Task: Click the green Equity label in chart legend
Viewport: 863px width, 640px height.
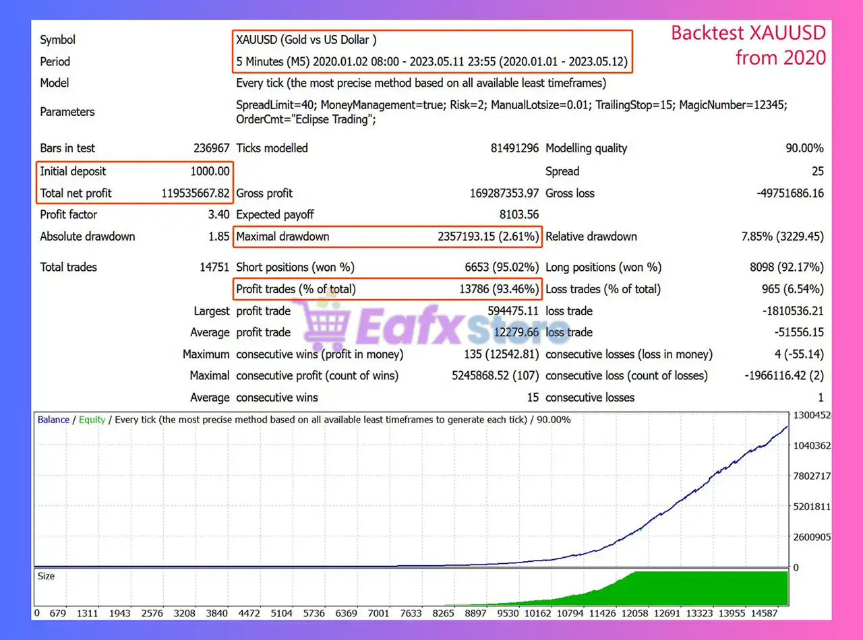Action: [92, 420]
